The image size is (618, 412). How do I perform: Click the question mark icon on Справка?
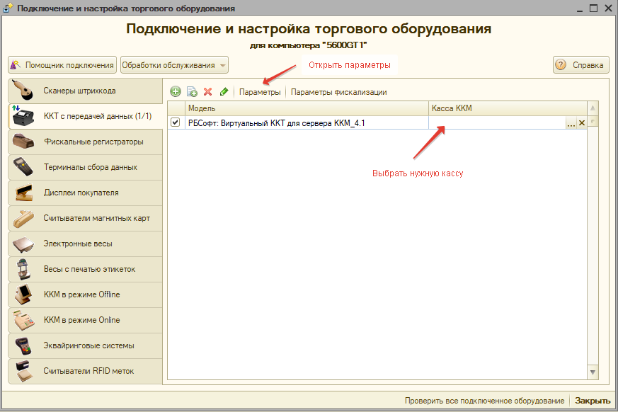click(561, 64)
